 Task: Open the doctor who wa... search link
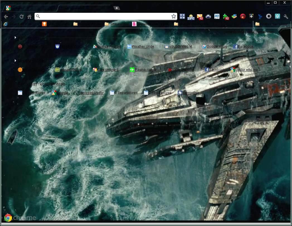click(245, 70)
